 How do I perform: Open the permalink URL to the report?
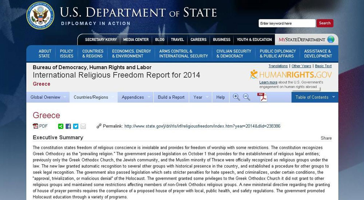pyautogui.click(x=202, y=126)
